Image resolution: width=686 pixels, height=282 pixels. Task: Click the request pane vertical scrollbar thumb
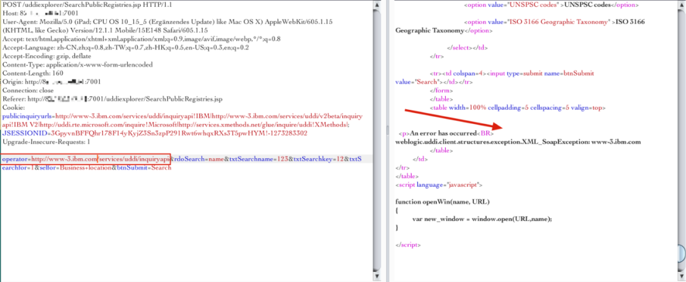pos(377,141)
